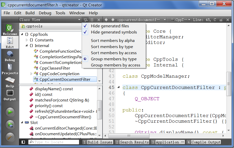Open the Welcome mode
234x148 pixels.
[10, 30]
